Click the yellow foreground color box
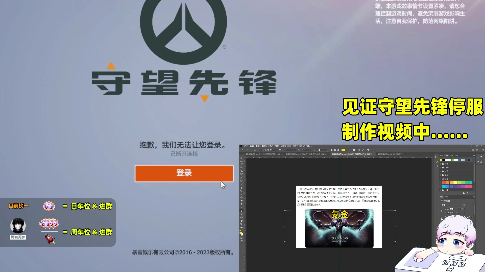485x272 pixels. (x=241, y=233)
